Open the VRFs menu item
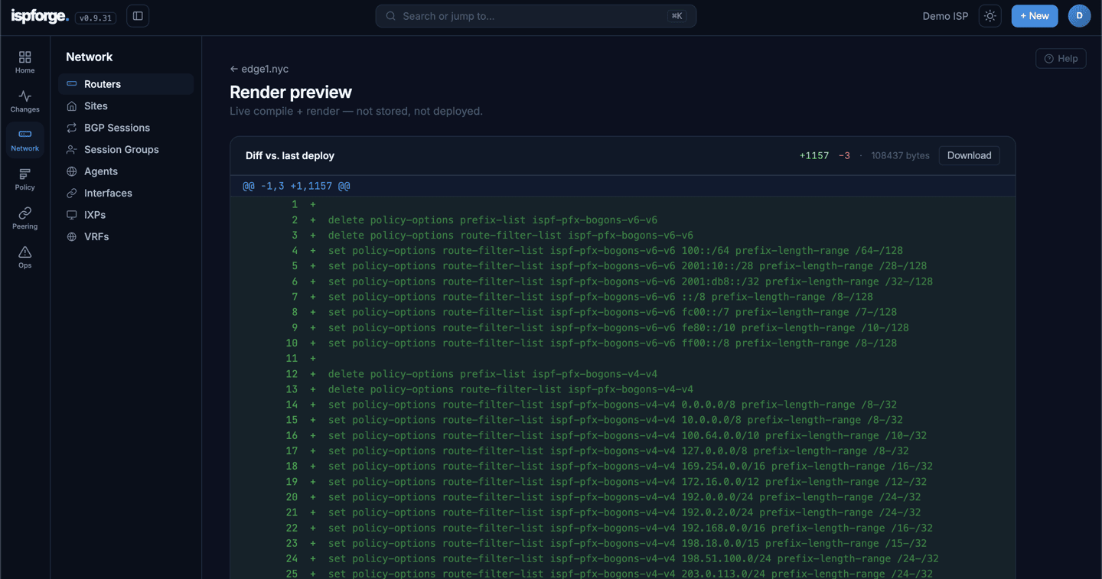1102x579 pixels. pyautogui.click(x=126, y=236)
